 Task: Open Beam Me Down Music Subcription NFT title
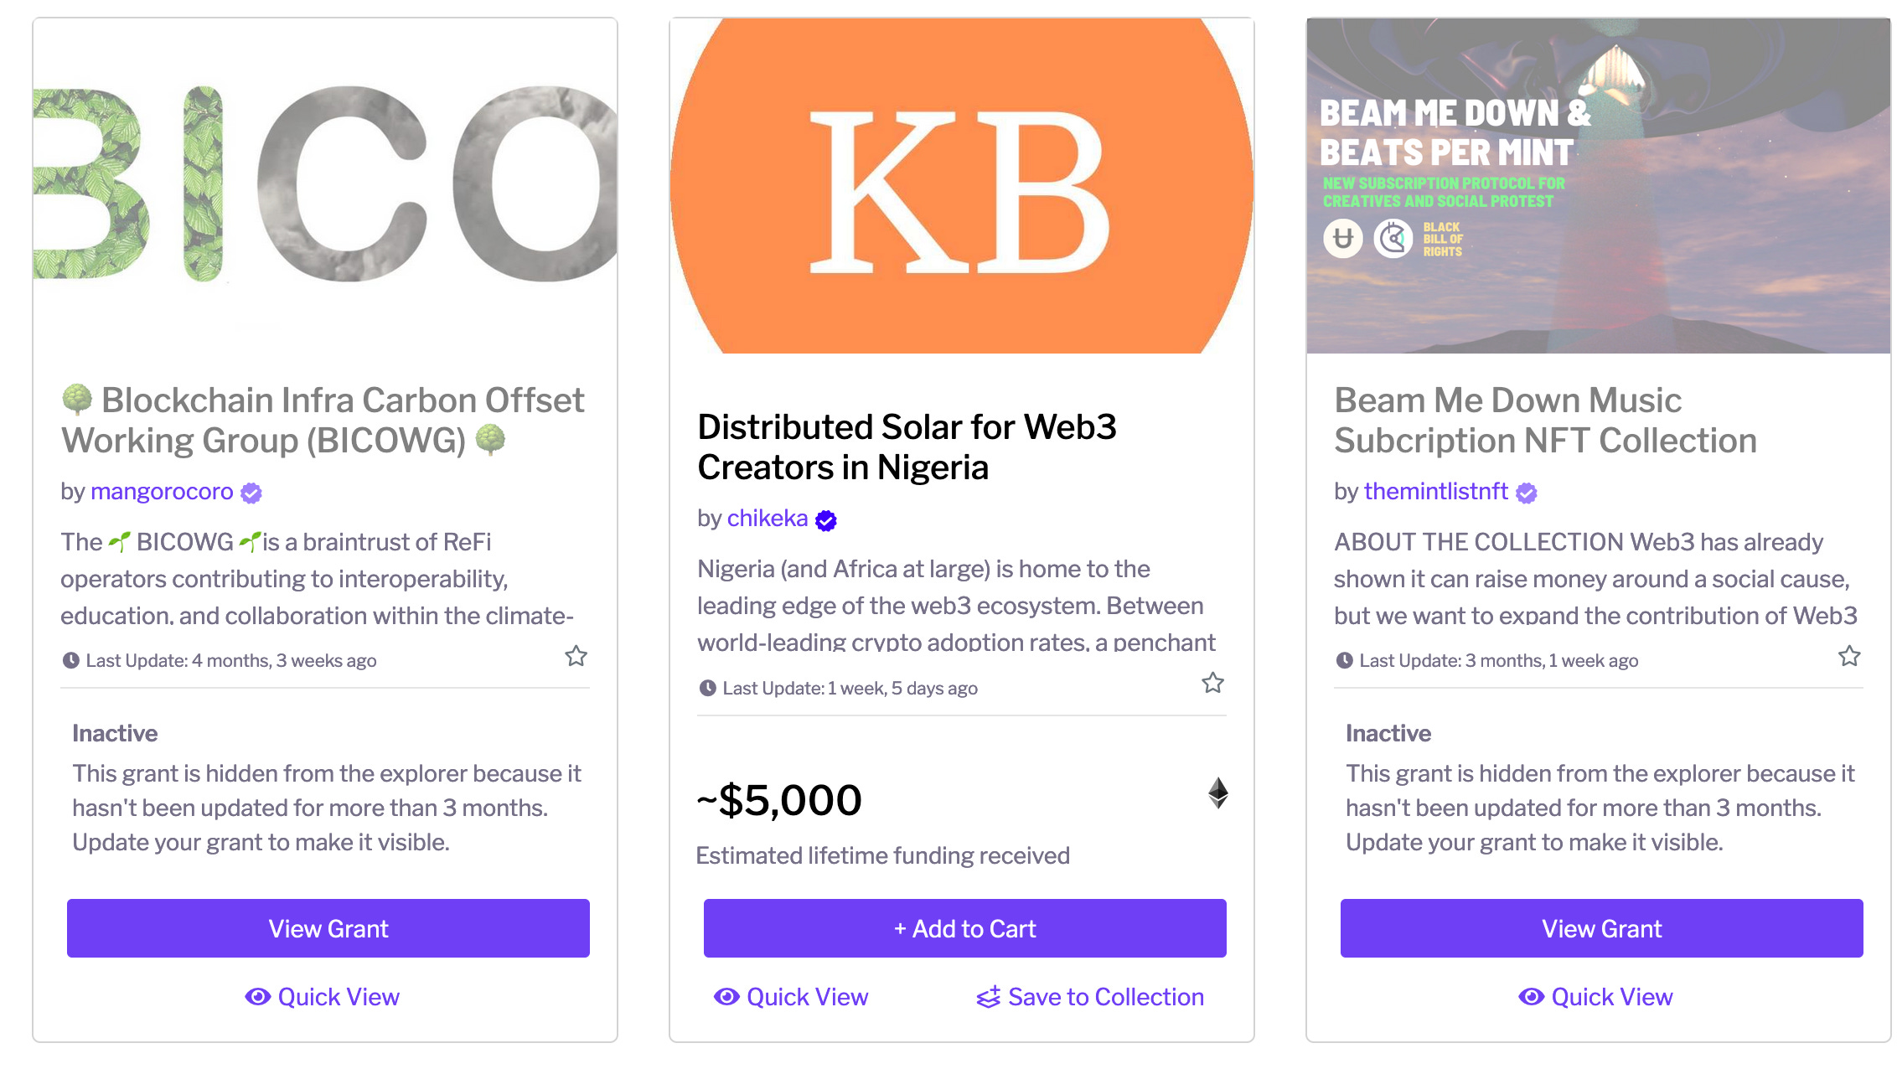point(1545,421)
